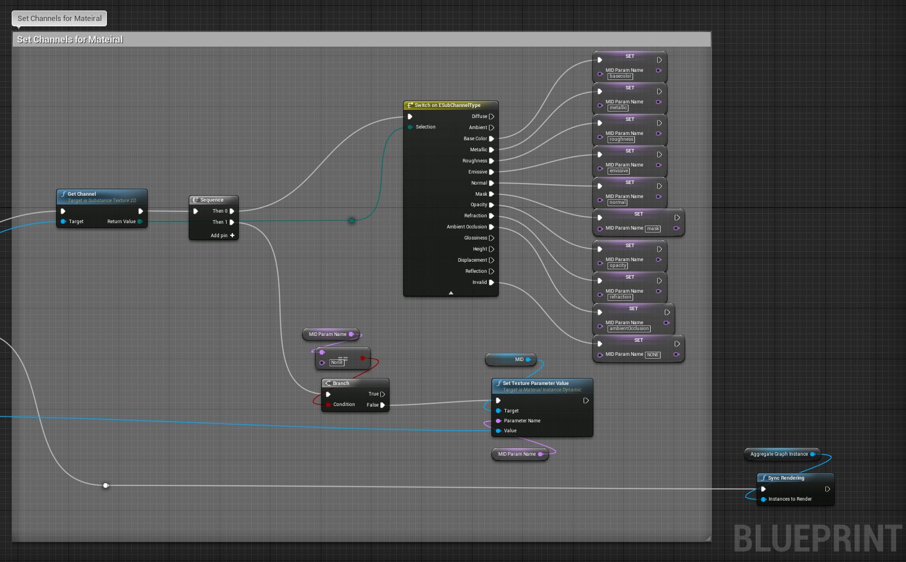Click the Get Channel function icon
This screenshot has height=562, width=906.
coord(64,193)
